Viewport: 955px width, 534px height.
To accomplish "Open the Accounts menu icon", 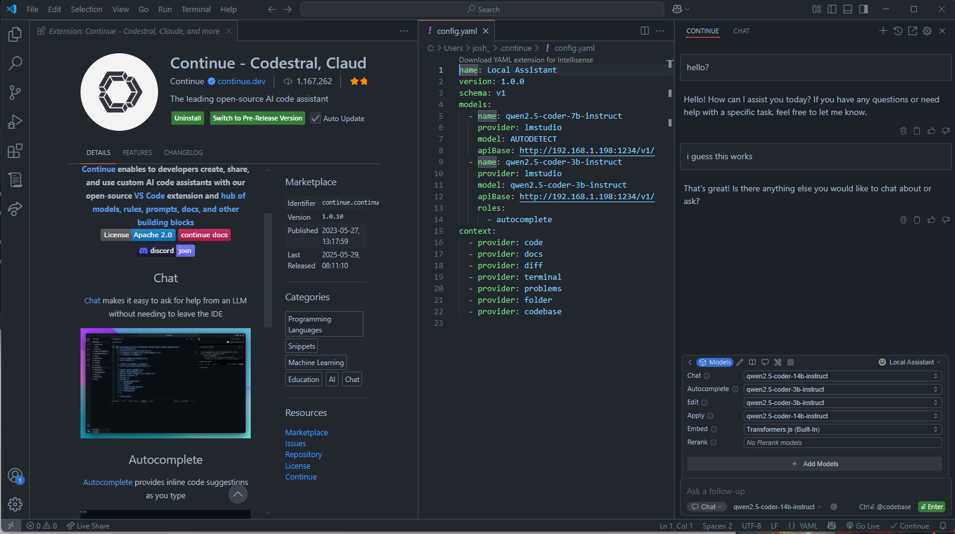I will tap(15, 476).
